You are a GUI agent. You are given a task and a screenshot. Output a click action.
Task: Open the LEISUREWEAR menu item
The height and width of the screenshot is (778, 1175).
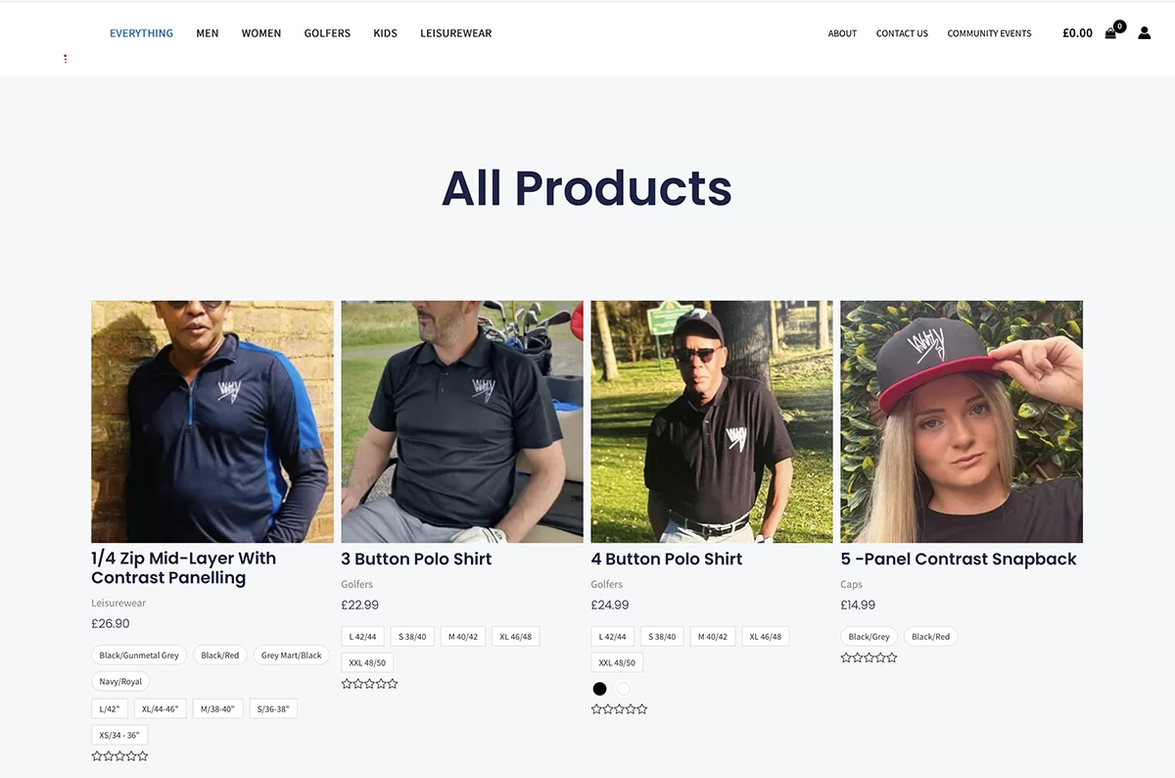coord(456,33)
